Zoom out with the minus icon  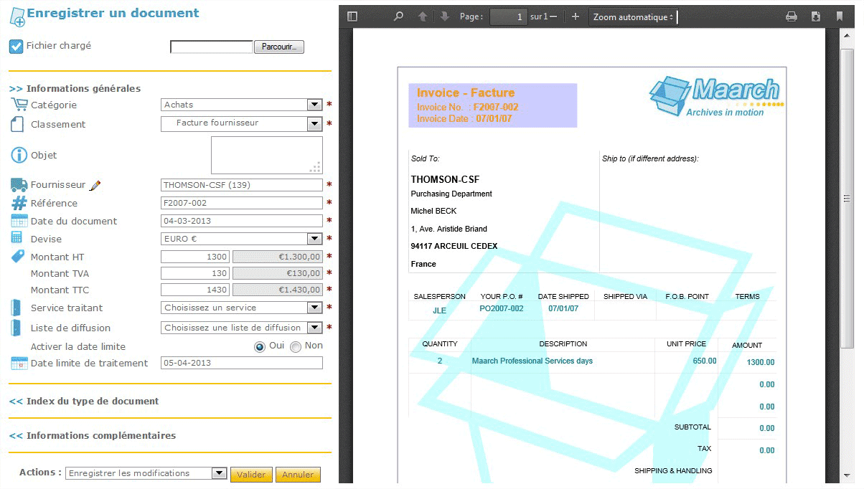(x=553, y=16)
